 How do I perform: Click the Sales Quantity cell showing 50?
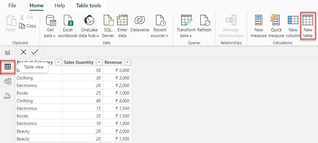pos(83,70)
